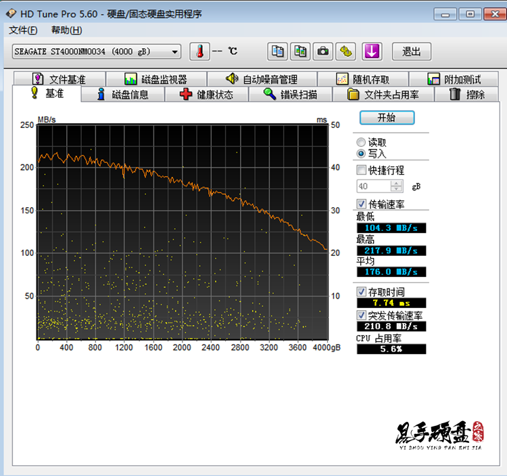The width and height of the screenshot is (507, 476).
Task: Switch to the 文件夹占用率 tab
Action: pyautogui.click(x=383, y=95)
